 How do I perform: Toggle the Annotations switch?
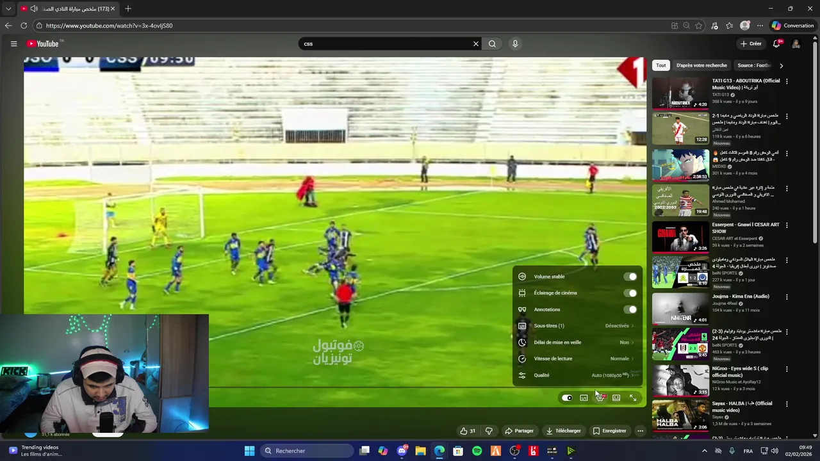click(631, 309)
